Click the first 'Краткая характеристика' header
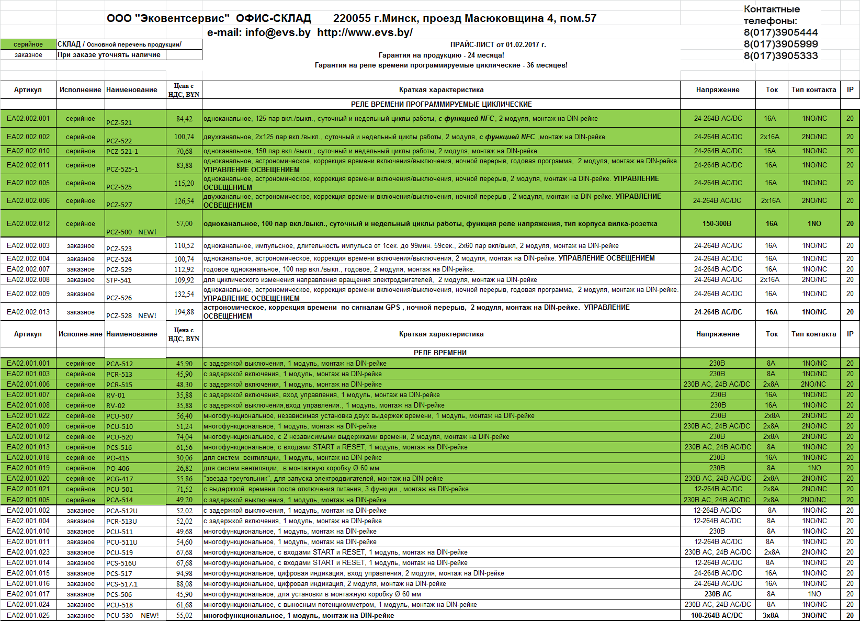Image resolution: width=860 pixels, height=621 pixels. pyautogui.click(x=441, y=89)
